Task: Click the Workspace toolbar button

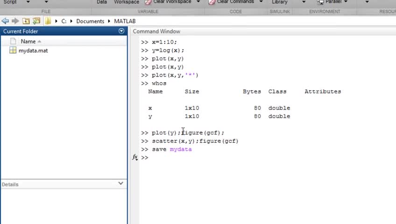Action: (127, 2)
